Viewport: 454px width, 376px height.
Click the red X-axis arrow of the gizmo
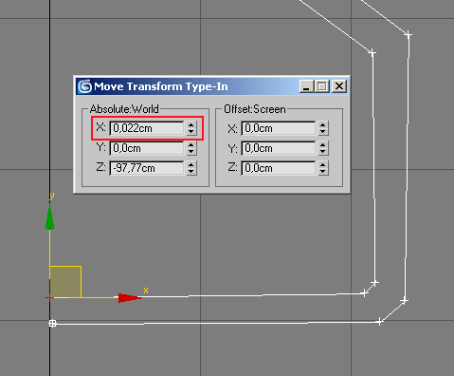[130, 298]
